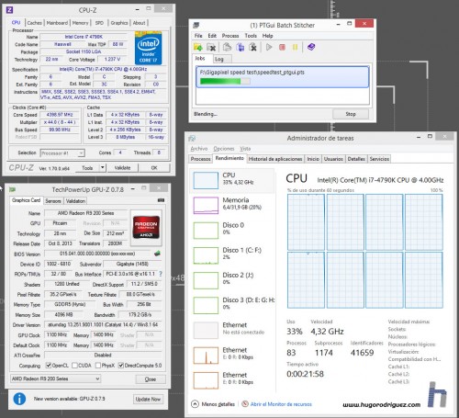Expand the CPU-Z Tools dropdown arrow
Screen dimensions: 459x418
point(103,167)
